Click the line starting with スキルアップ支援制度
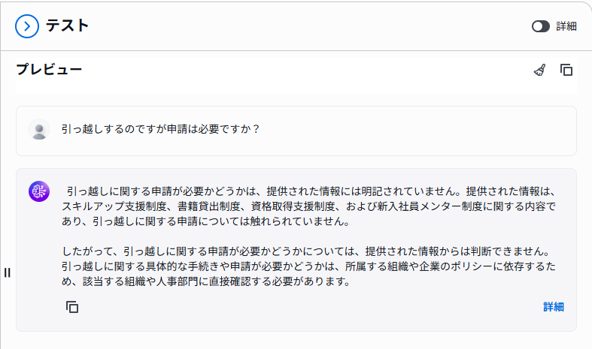 tap(308, 206)
